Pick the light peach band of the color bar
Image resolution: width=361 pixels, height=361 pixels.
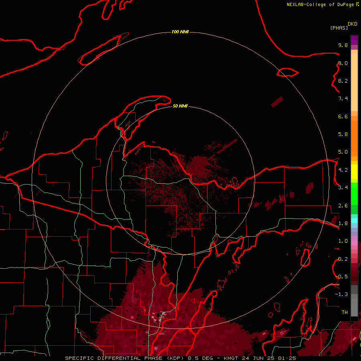pyautogui.click(x=354, y=83)
